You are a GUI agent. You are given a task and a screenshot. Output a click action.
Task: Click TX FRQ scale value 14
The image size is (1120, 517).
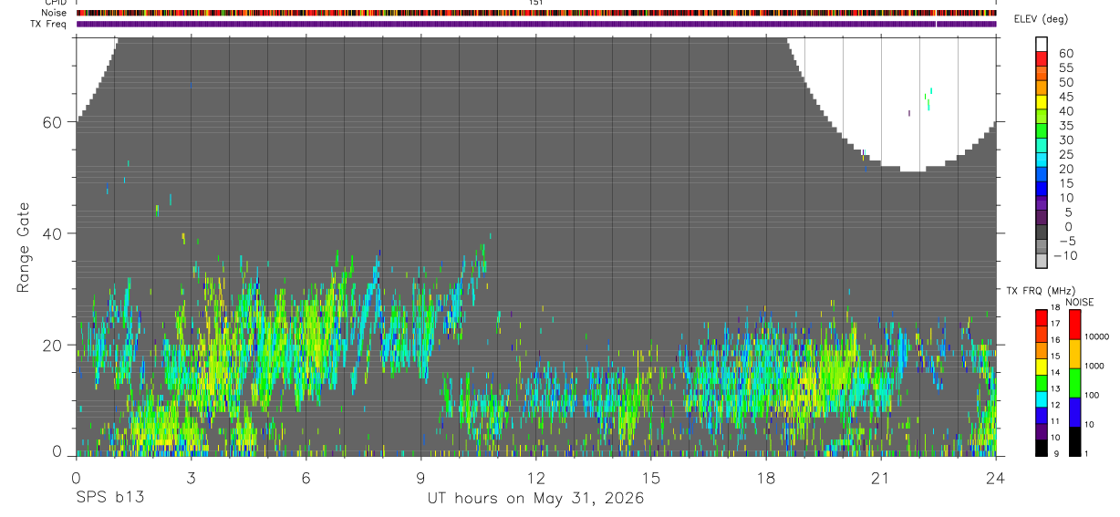[1054, 372]
